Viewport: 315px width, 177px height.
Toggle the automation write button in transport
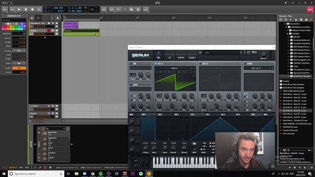(39, 9)
